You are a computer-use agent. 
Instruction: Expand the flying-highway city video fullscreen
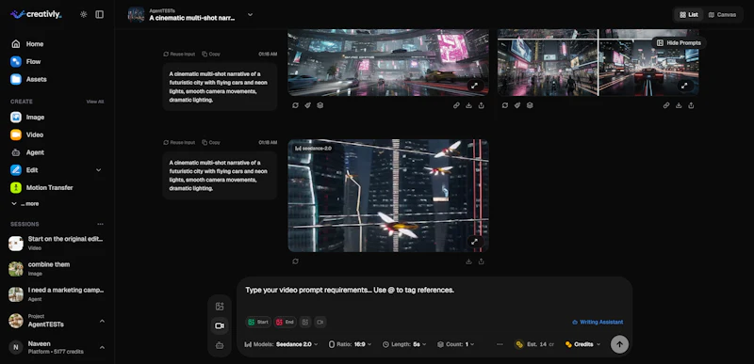tap(475, 86)
